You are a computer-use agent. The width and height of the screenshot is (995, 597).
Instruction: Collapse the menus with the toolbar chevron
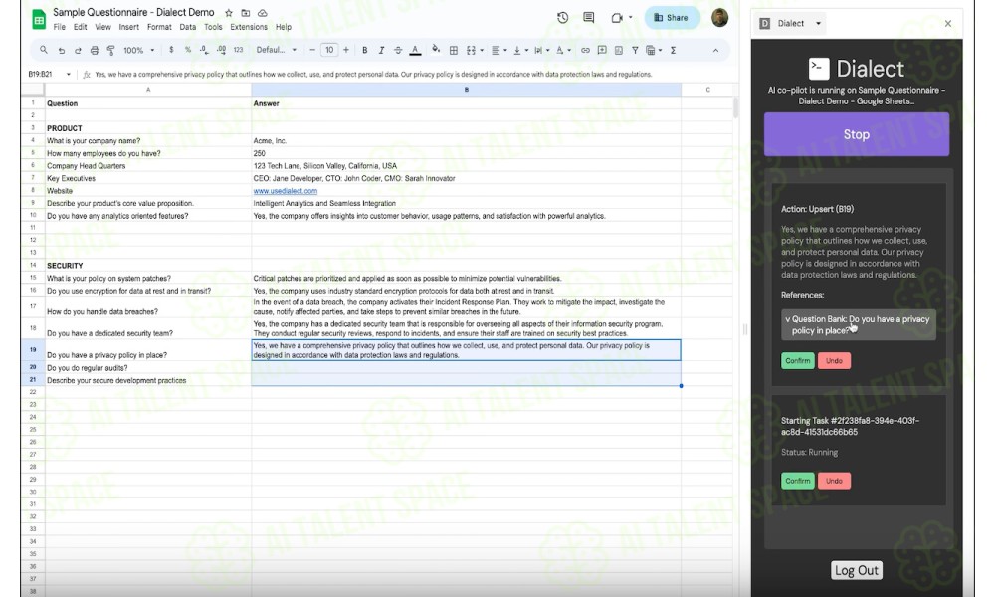point(715,50)
